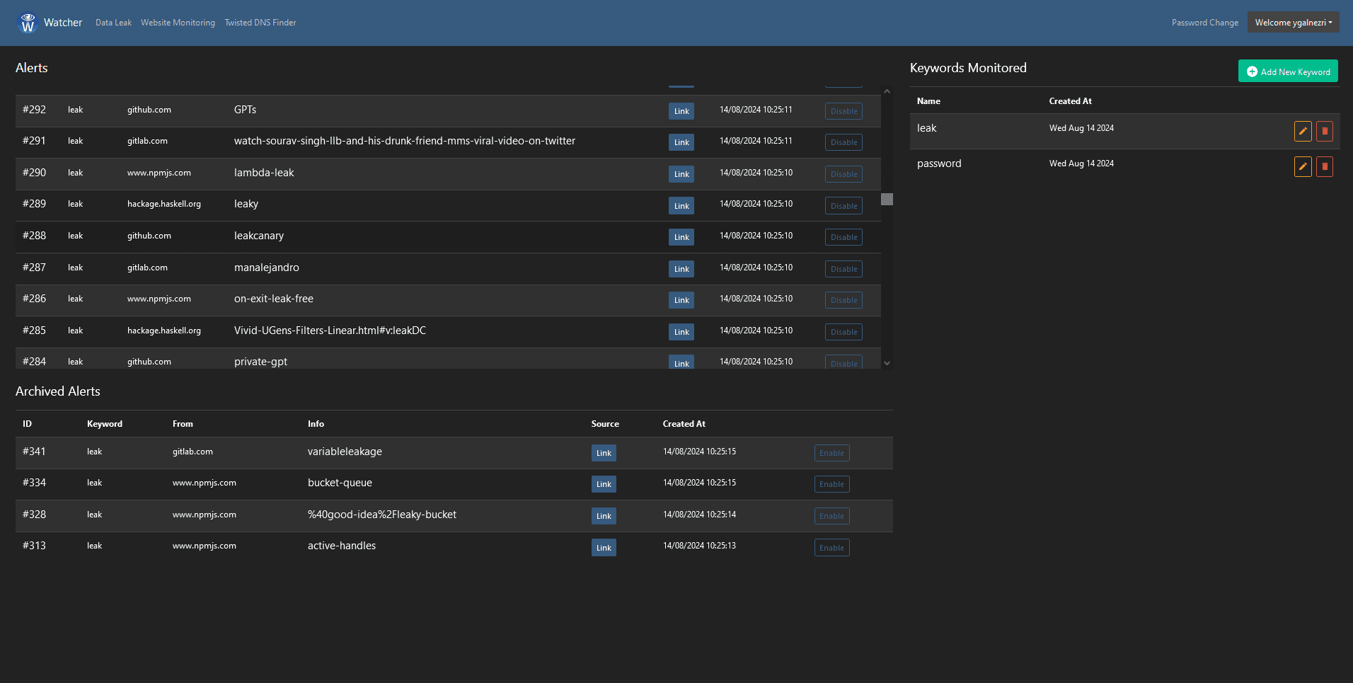Open Twisted DNS Finder page
The image size is (1353, 683).
click(x=260, y=23)
